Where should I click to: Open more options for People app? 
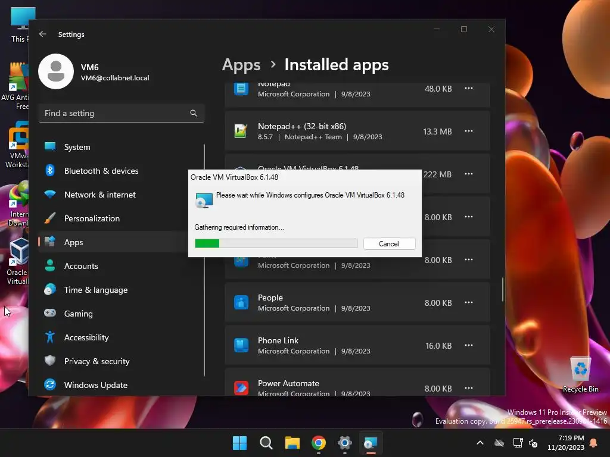pyautogui.click(x=469, y=302)
